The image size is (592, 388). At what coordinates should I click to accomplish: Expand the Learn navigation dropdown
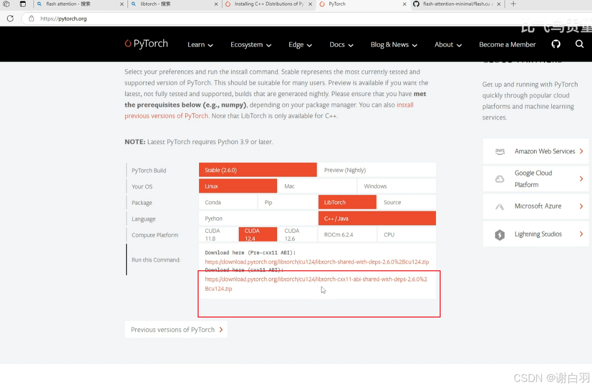200,45
